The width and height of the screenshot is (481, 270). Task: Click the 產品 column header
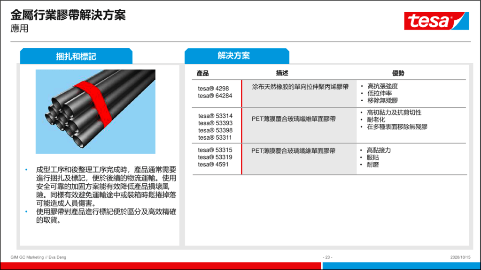[203, 73]
